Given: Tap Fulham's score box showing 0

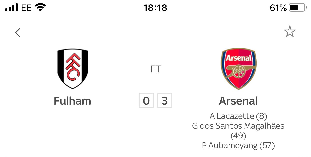Looking at the screenshot, I should (146, 101).
